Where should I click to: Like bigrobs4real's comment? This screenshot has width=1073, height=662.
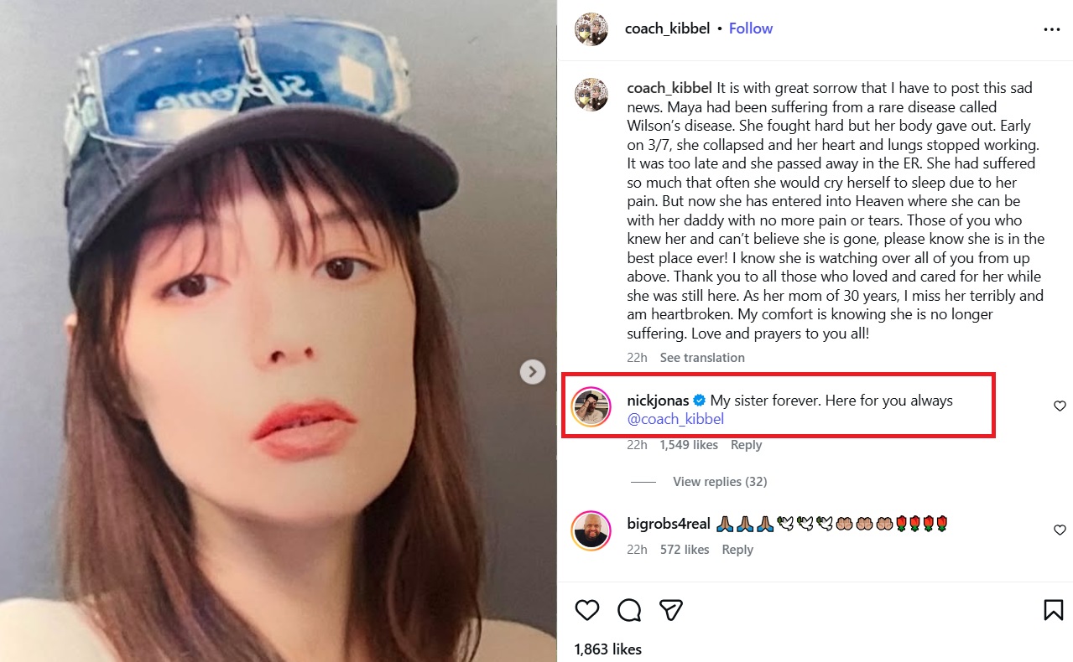[1060, 530]
